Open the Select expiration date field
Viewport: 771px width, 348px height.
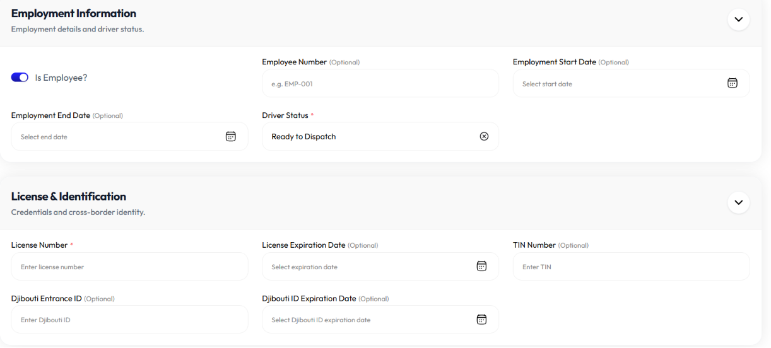click(x=380, y=266)
